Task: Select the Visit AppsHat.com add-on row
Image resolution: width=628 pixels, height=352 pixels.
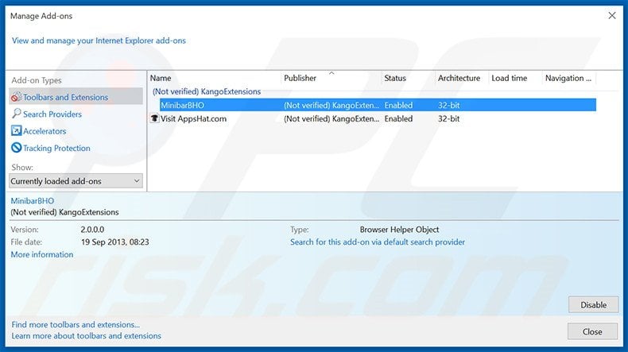Action: (x=373, y=118)
